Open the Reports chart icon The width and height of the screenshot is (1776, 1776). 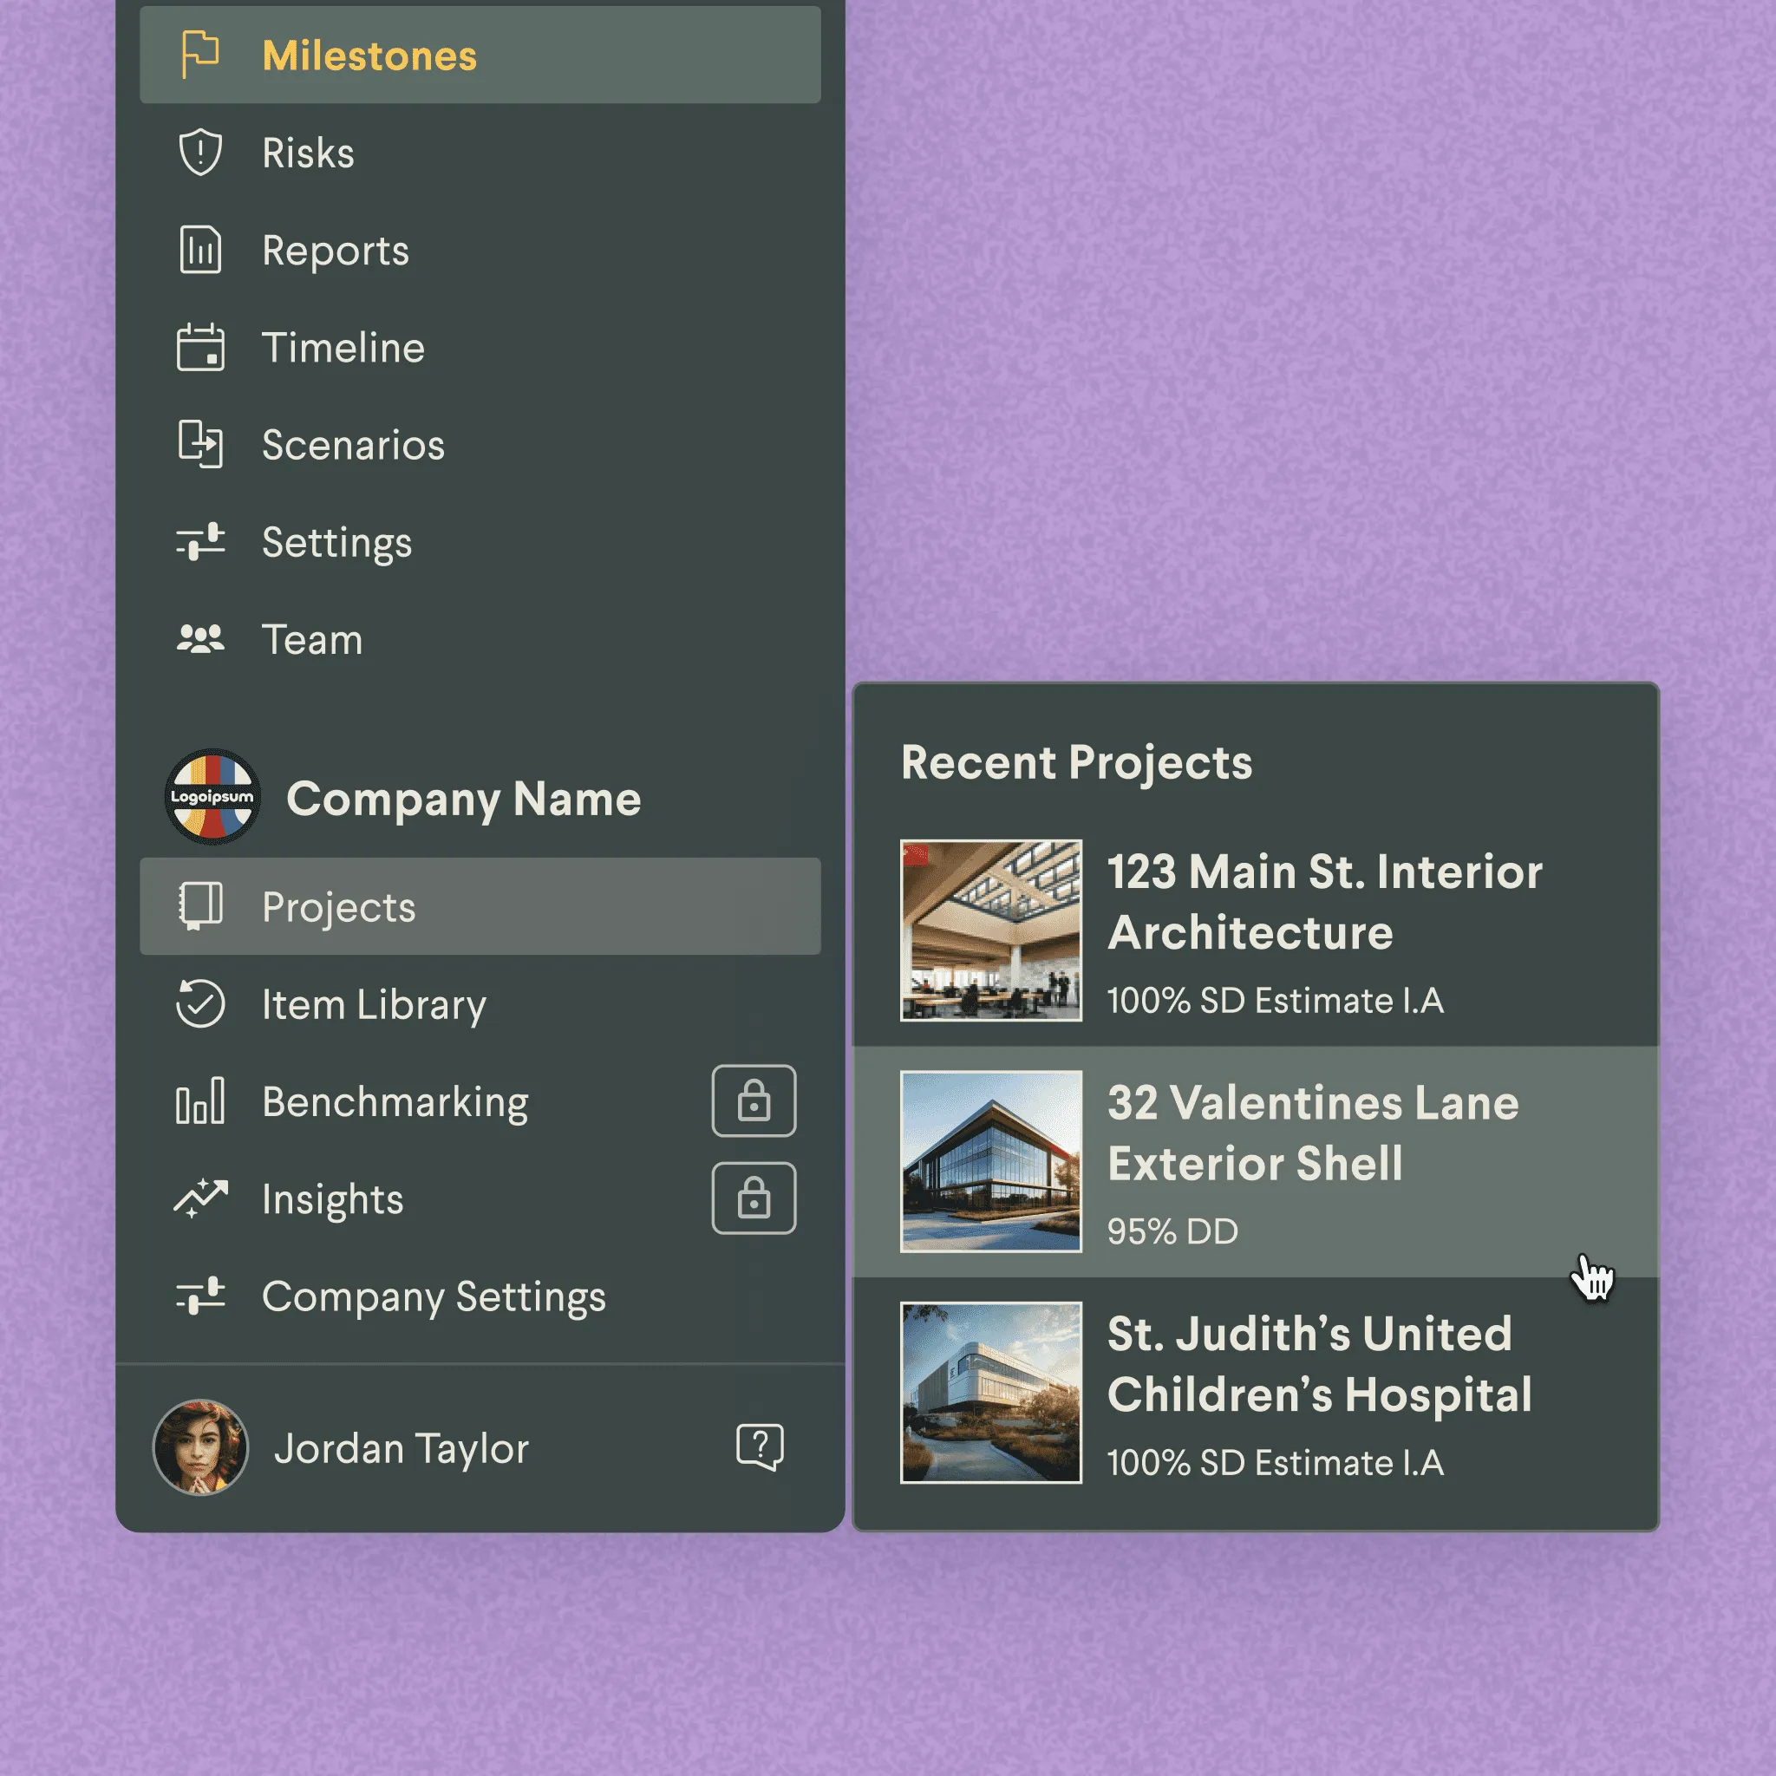tap(199, 250)
